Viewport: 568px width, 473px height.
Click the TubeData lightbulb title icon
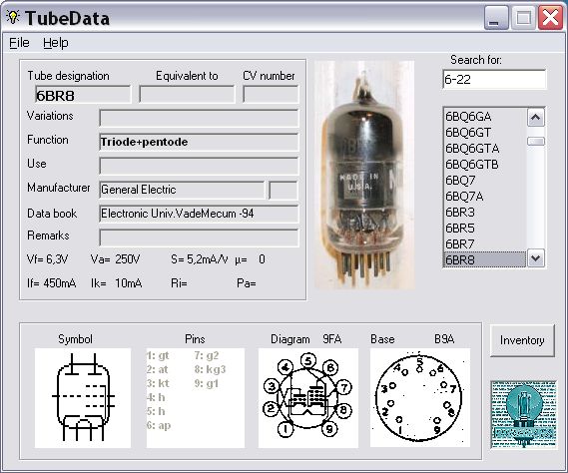coord(13,17)
